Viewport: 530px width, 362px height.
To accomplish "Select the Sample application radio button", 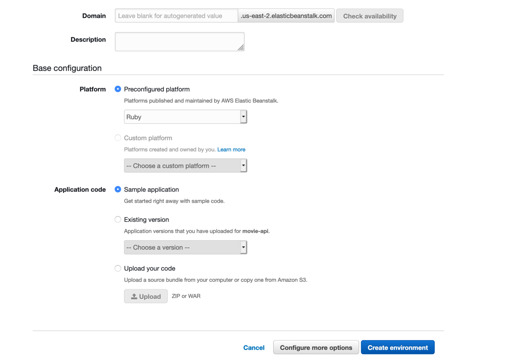I will (118, 189).
